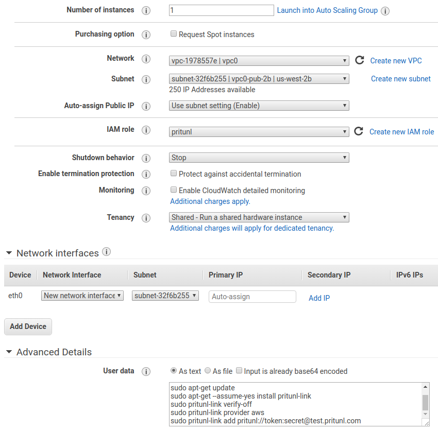Click the Primary IP Auto-assign field

pyautogui.click(x=252, y=297)
